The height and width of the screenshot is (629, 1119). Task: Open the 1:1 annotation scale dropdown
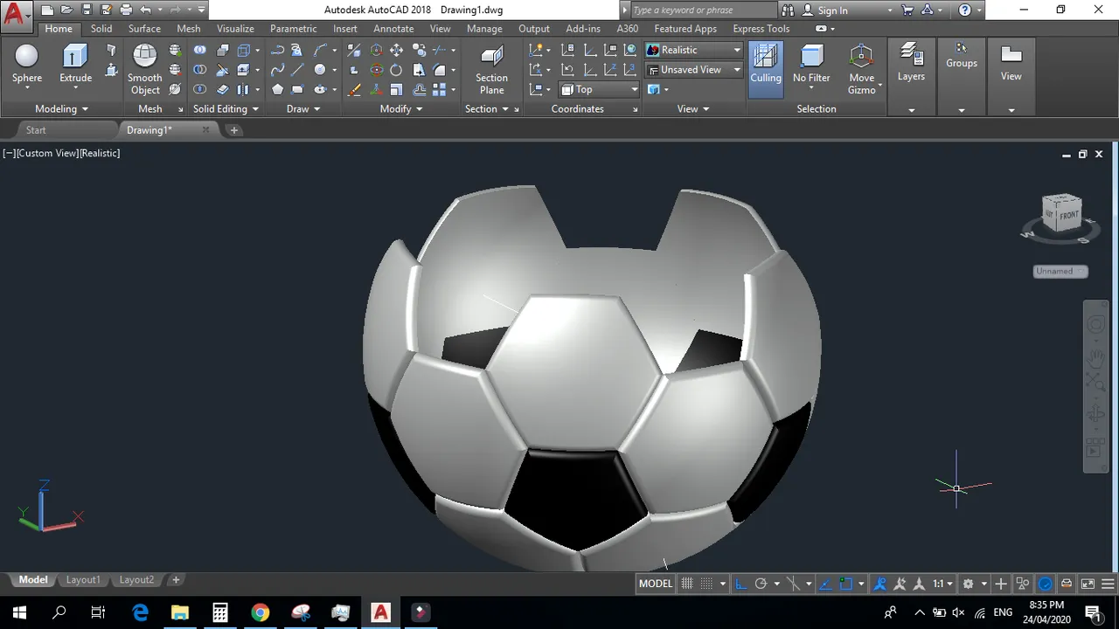pos(942,584)
